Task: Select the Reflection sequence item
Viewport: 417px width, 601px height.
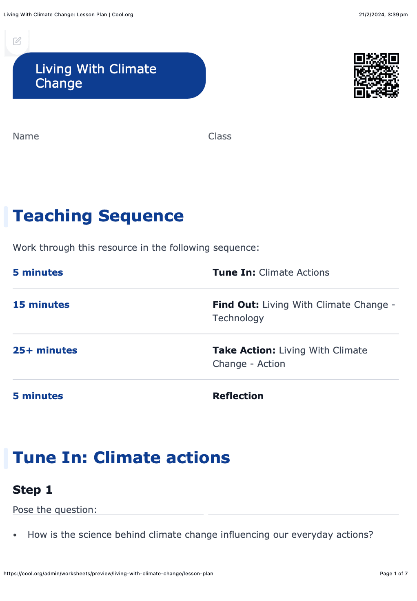Action: coord(238,396)
